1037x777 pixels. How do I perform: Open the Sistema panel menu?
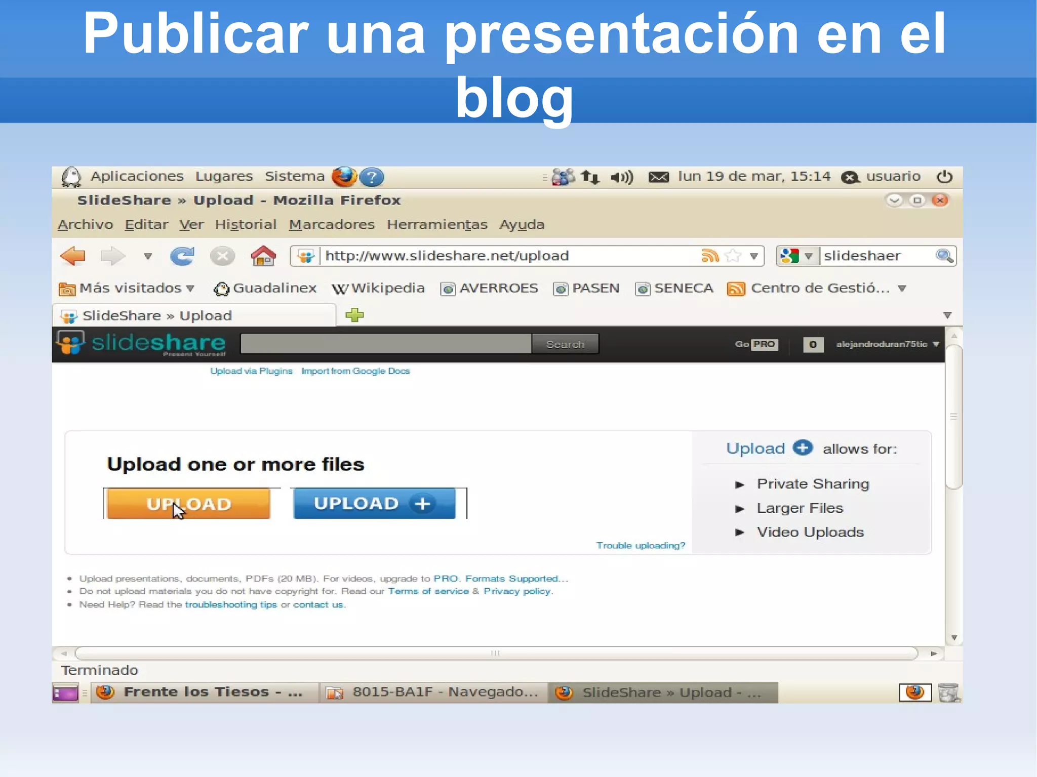[295, 176]
